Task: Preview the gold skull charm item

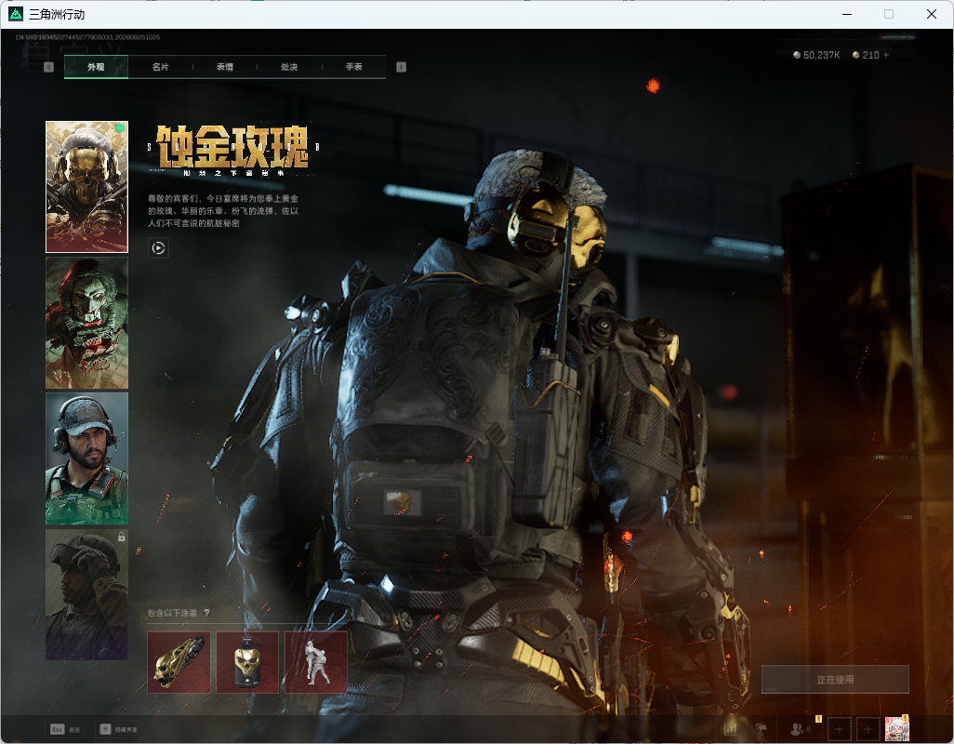Action: pos(247,662)
